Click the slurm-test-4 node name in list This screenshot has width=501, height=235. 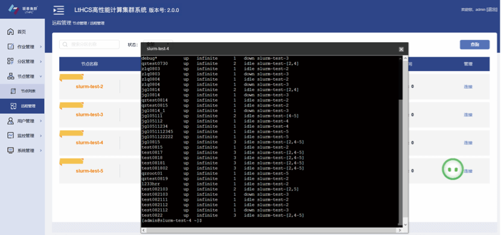(x=89, y=143)
